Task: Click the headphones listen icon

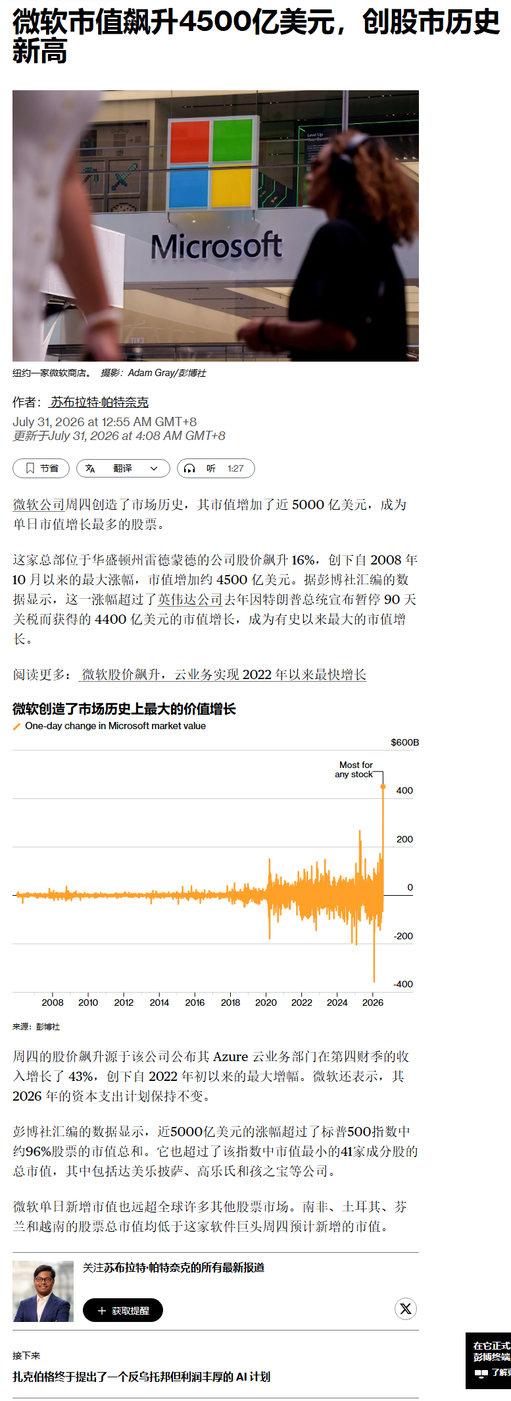Action: pyautogui.click(x=189, y=468)
